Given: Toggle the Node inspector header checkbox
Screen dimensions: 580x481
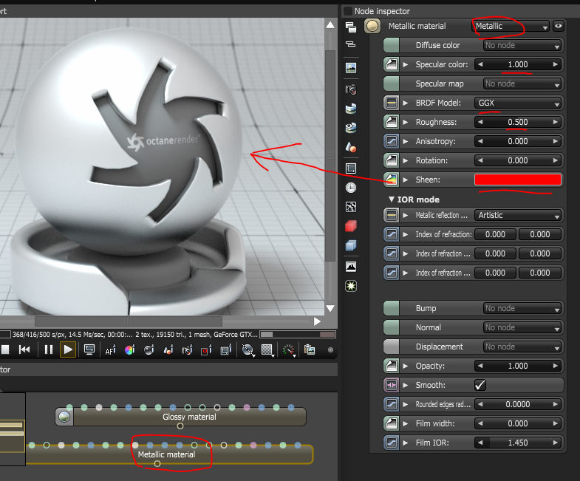Looking at the screenshot, I should (x=348, y=11).
